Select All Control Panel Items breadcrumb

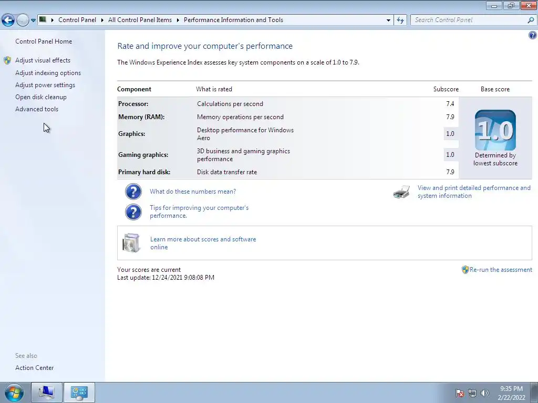pyautogui.click(x=140, y=20)
